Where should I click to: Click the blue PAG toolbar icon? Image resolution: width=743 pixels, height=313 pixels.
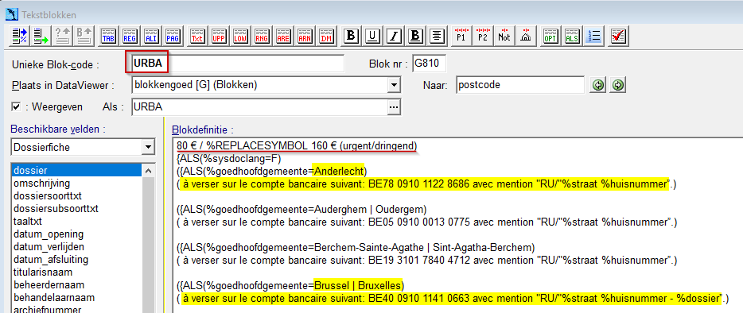[173, 36]
